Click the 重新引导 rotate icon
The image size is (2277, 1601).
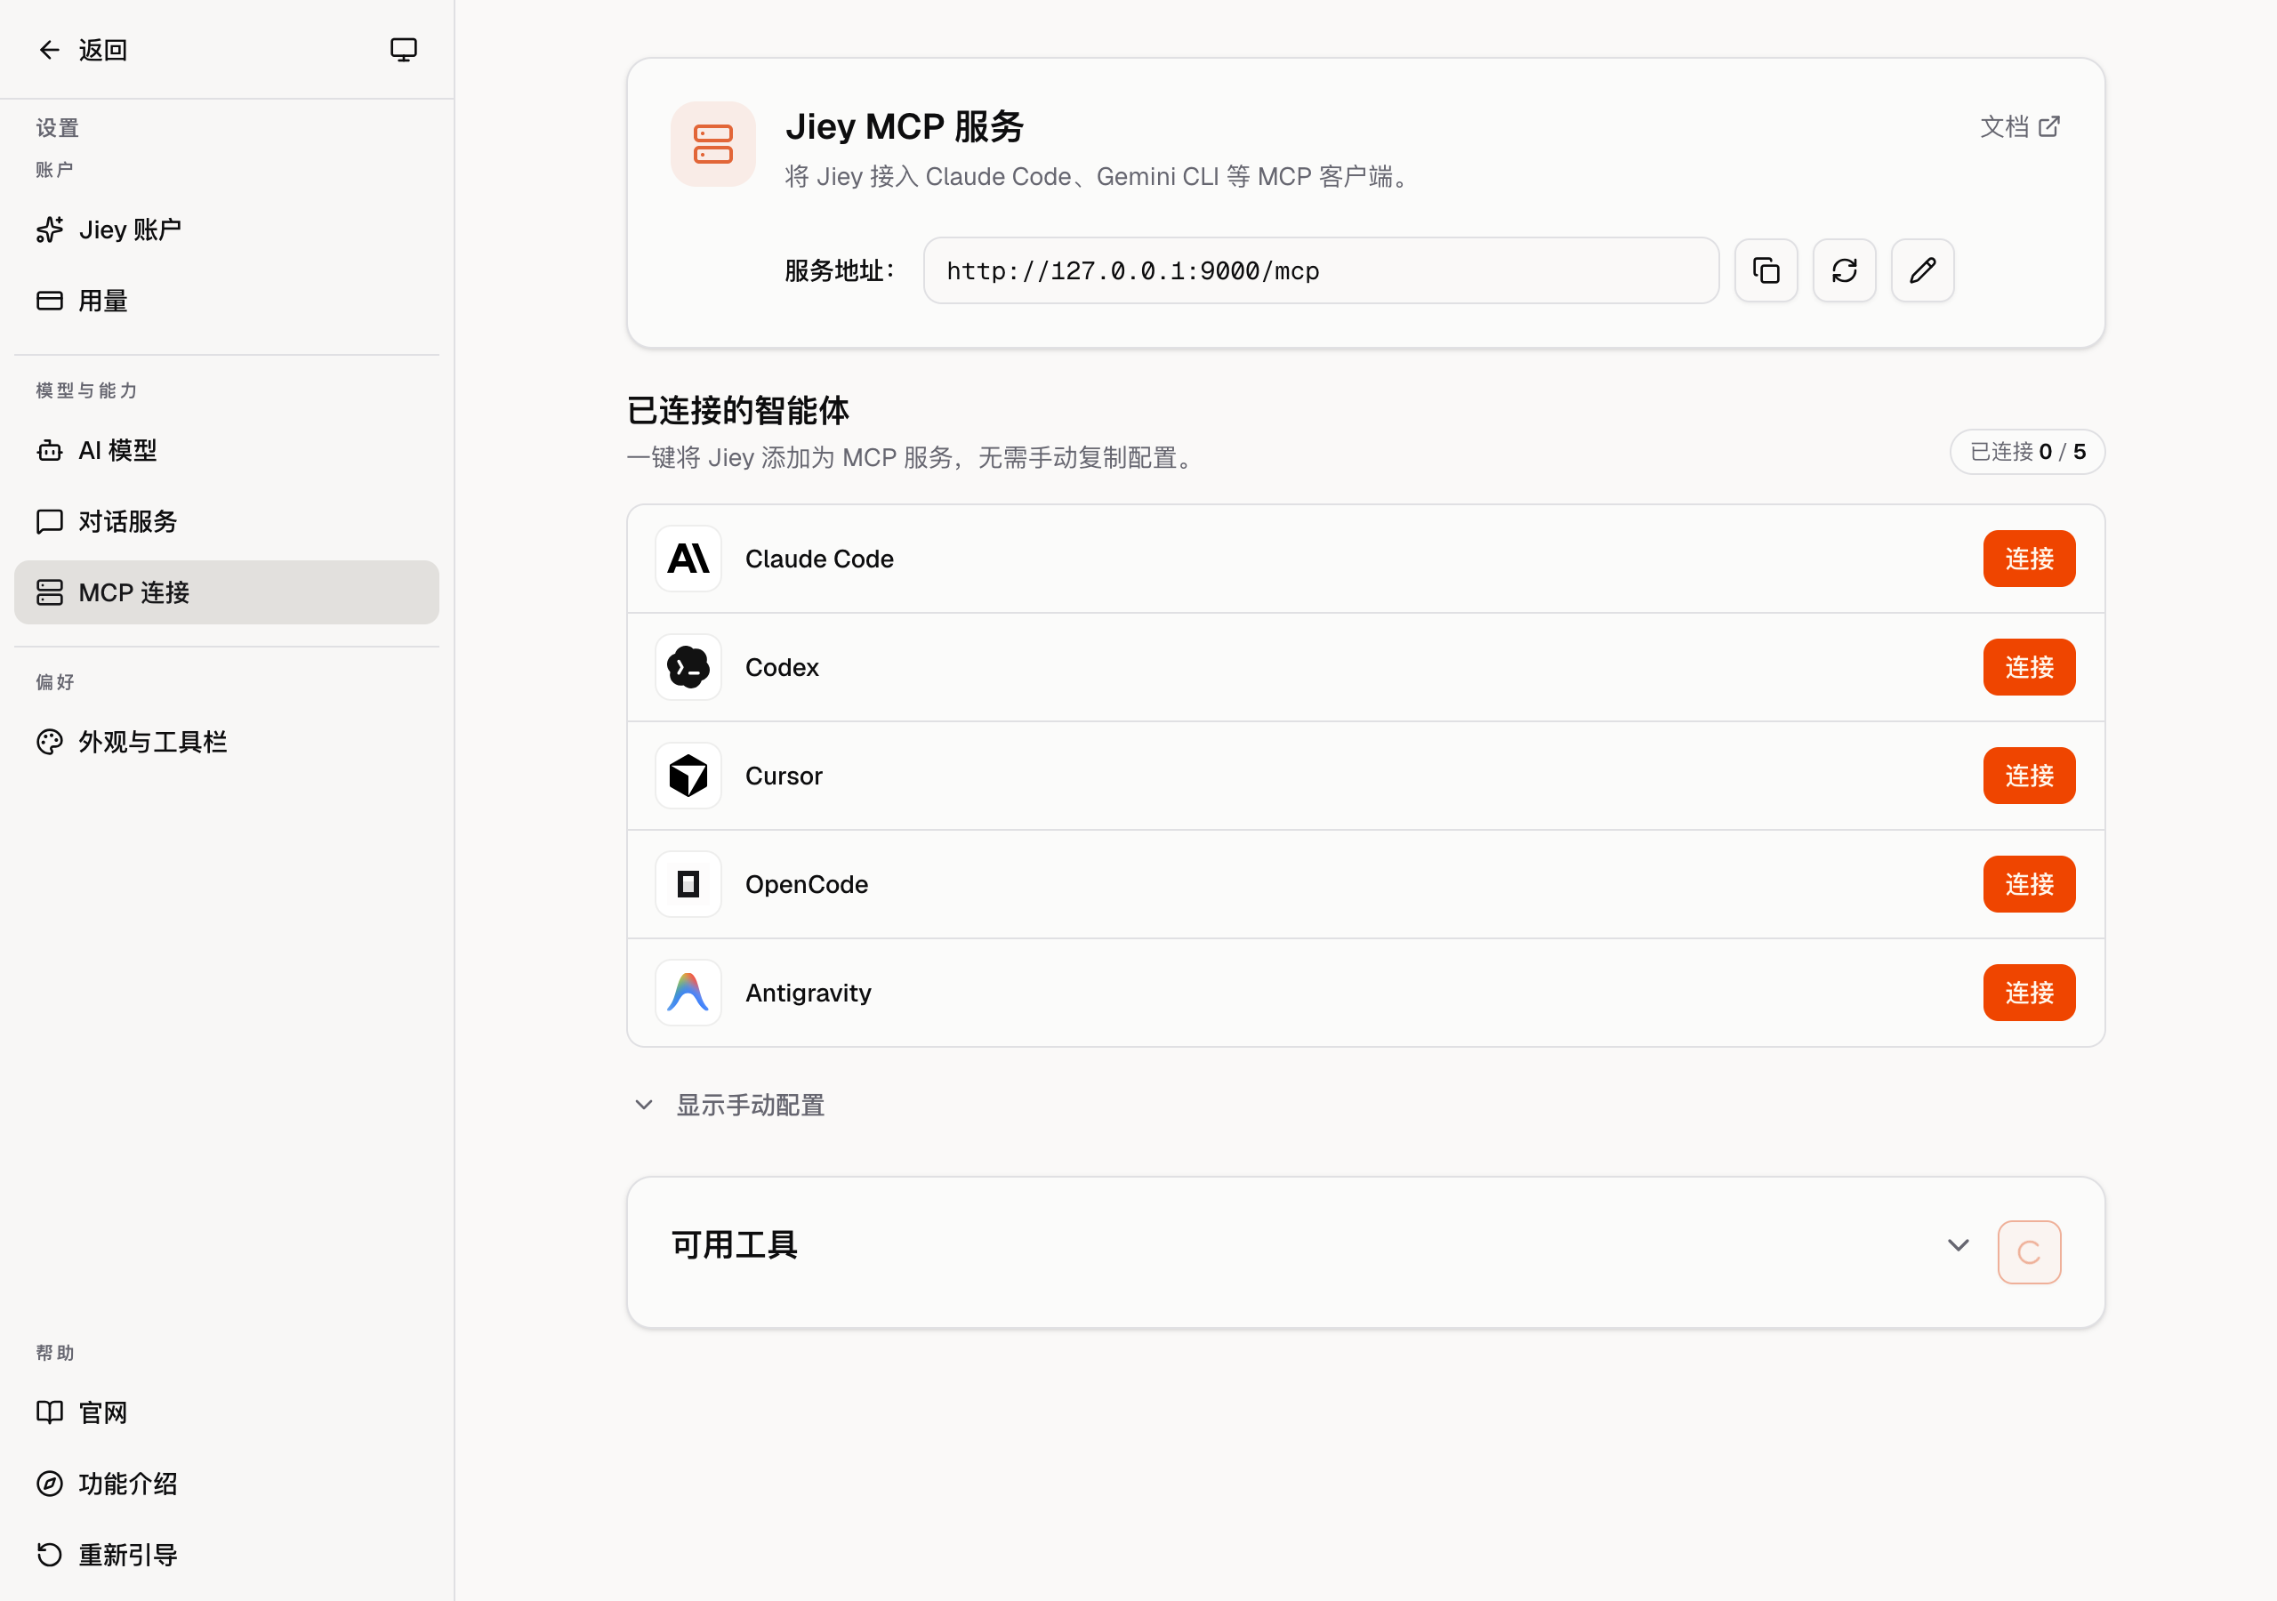point(50,1555)
